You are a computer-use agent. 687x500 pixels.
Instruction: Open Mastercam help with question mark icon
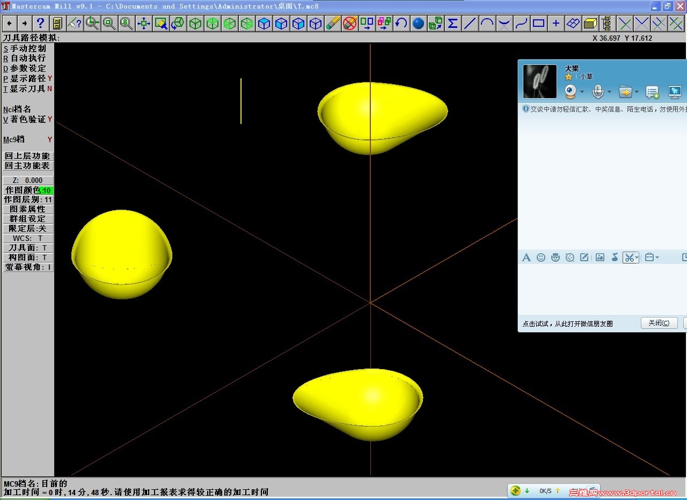click(40, 23)
